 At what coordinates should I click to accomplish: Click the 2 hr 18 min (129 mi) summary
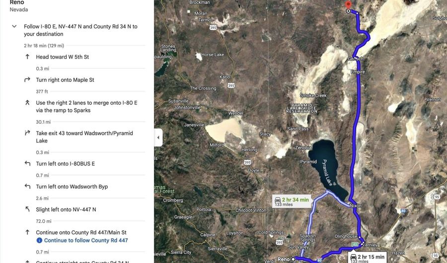[44, 46]
